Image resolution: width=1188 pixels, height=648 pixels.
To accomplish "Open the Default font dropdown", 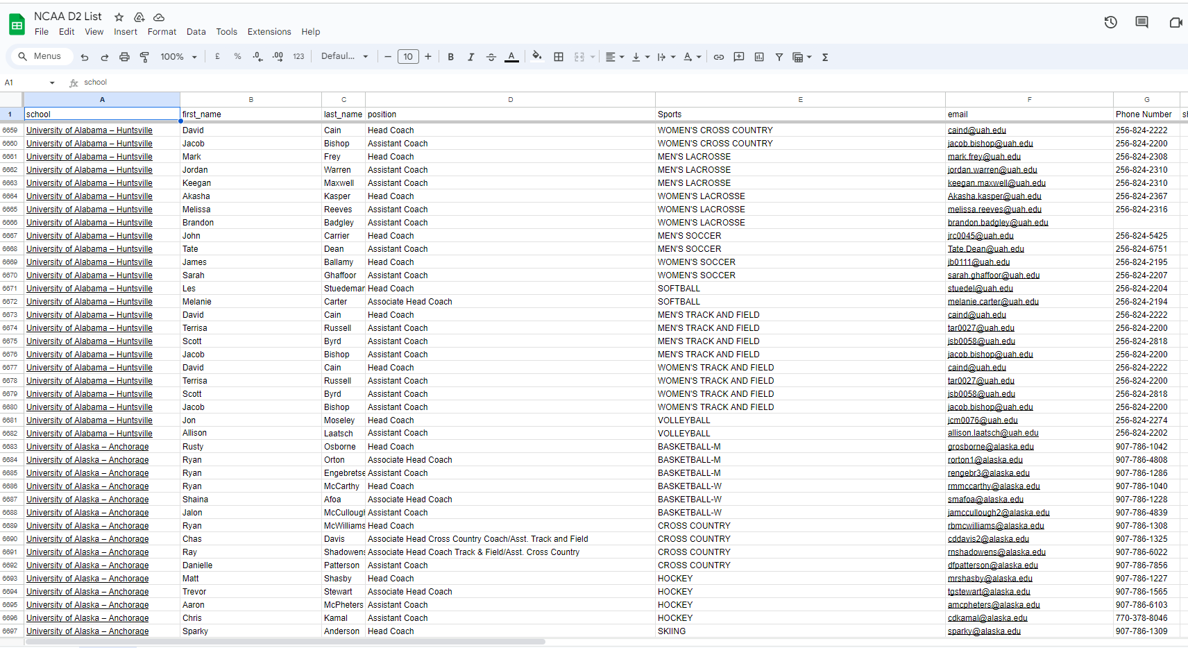I will click(x=345, y=57).
